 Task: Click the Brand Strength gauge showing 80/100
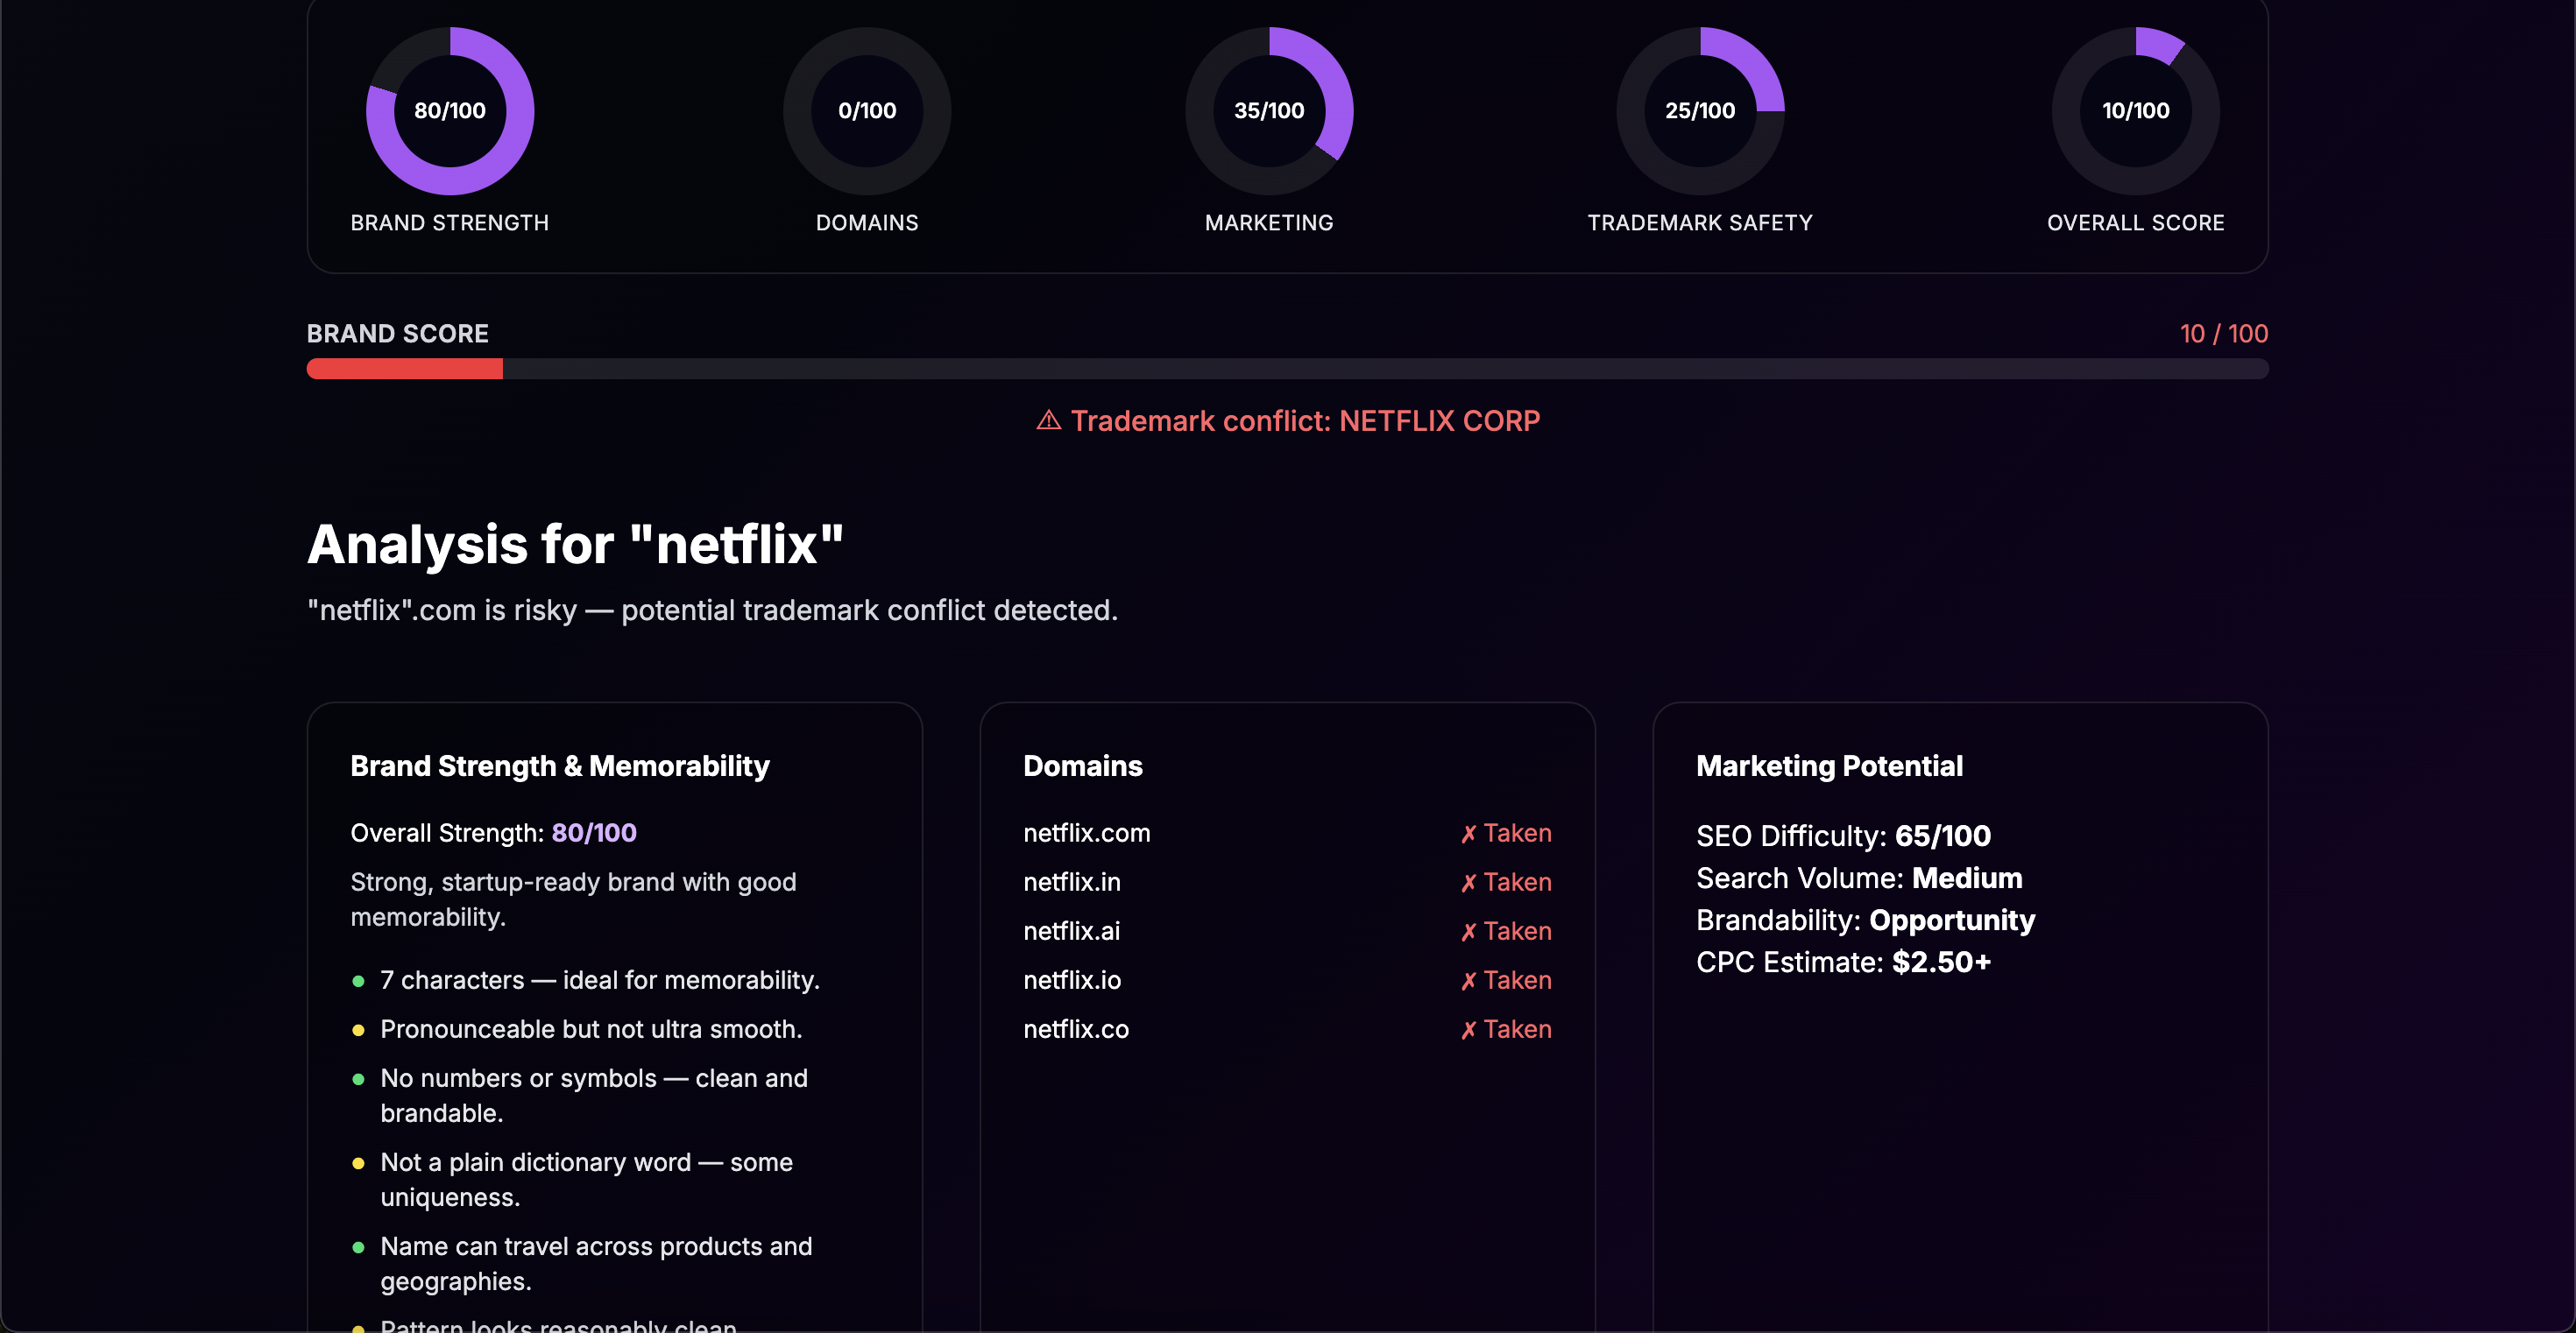click(449, 111)
